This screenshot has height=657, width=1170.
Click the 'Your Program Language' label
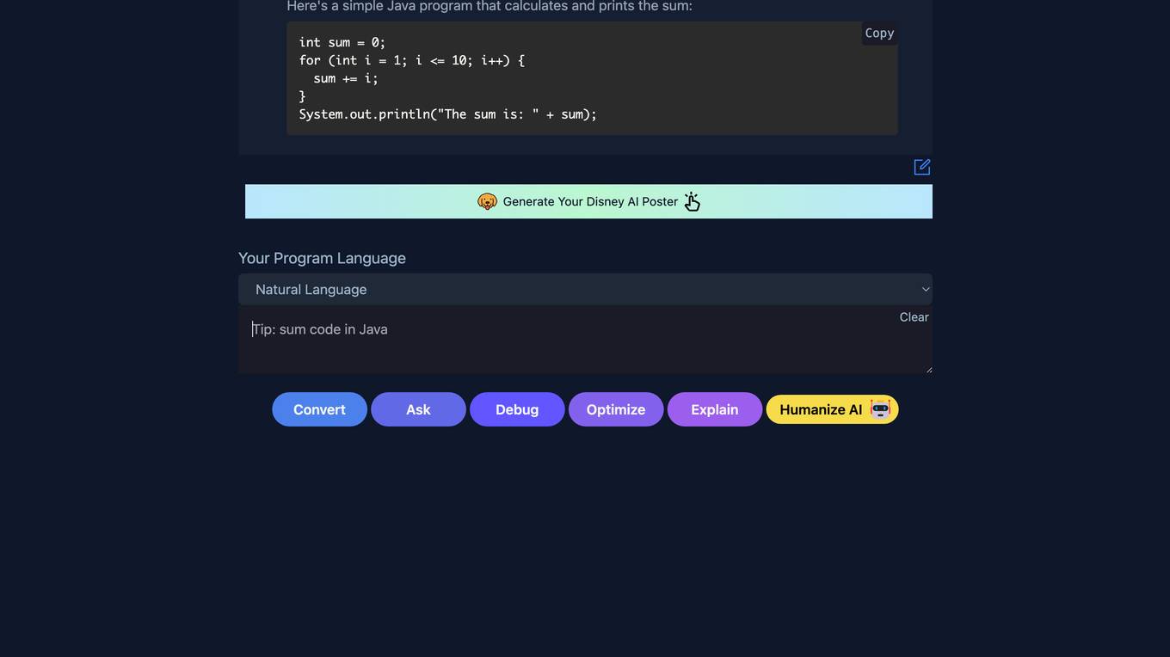322,258
